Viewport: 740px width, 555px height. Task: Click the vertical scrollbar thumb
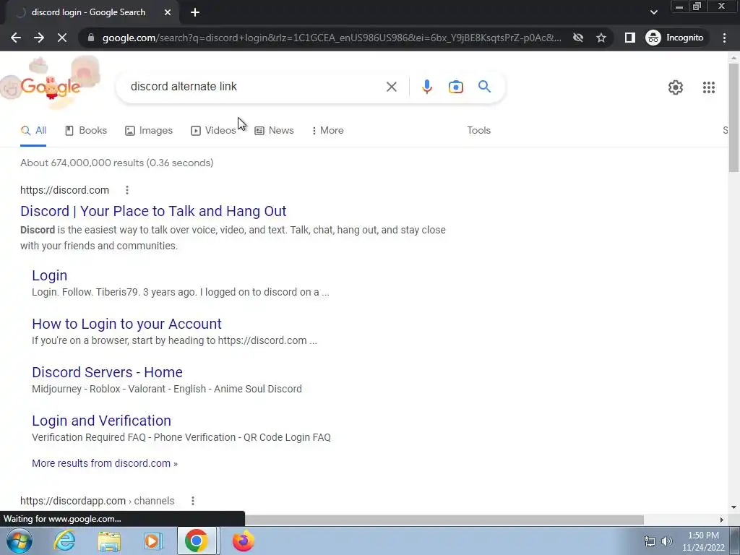[733, 118]
